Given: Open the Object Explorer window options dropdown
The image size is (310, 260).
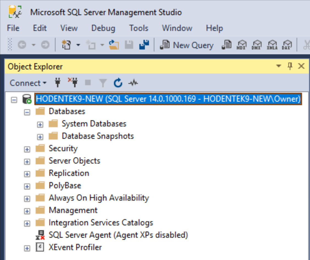Looking at the screenshot, I should [x=279, y=66].
